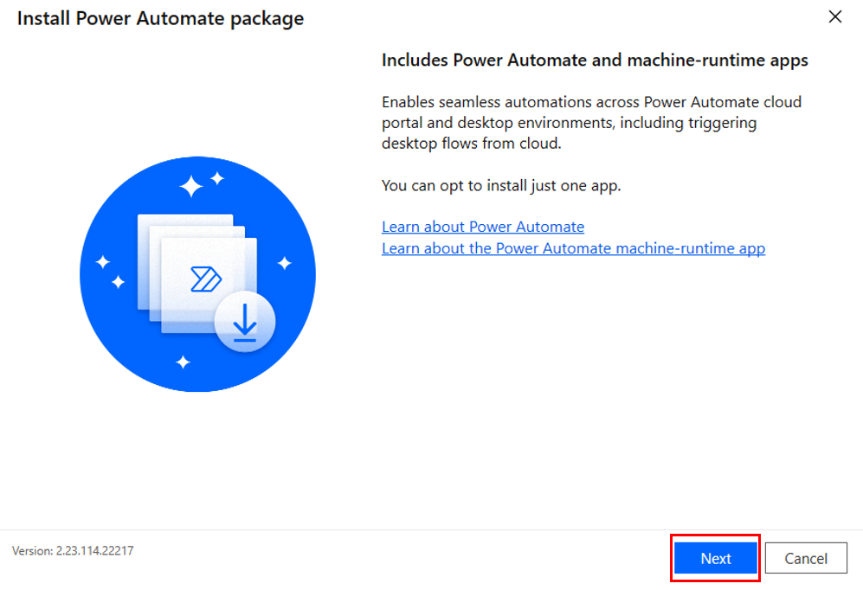Click the opt to install one app text
Image resolution: width=863 pixels, height=590 pixels.
[500, 185]
